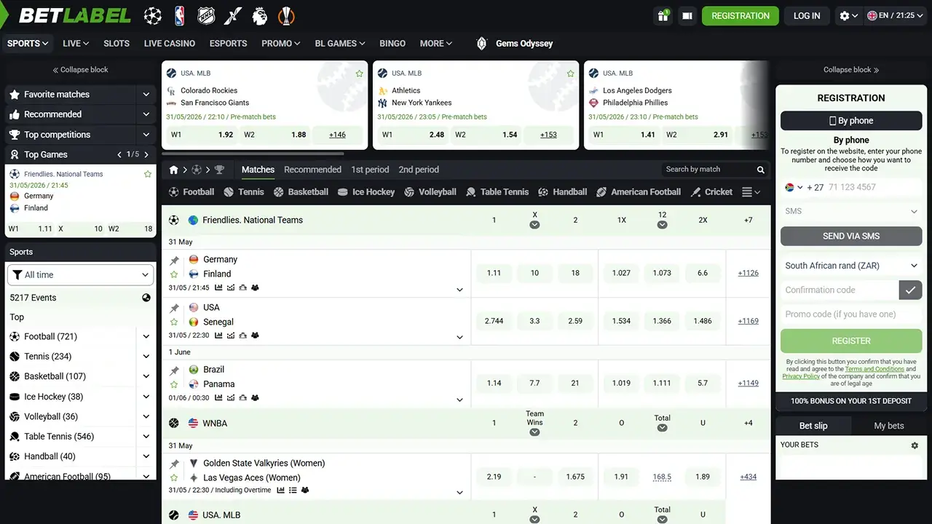Favorite Germany Finland in Top Games panel

(148, 174)
